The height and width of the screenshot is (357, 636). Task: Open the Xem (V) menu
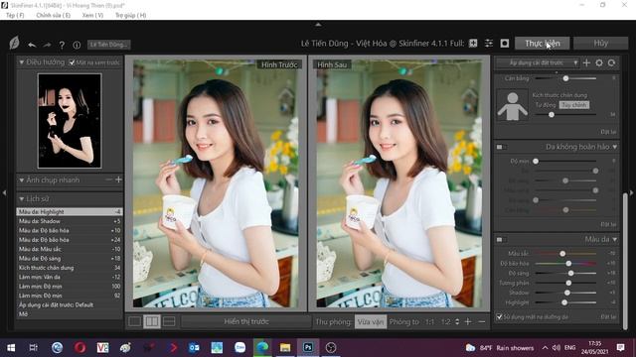pos(92,15)
